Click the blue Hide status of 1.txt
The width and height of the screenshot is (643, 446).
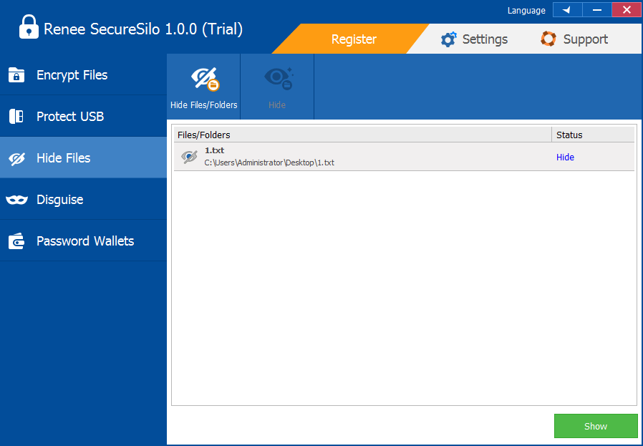565,157
